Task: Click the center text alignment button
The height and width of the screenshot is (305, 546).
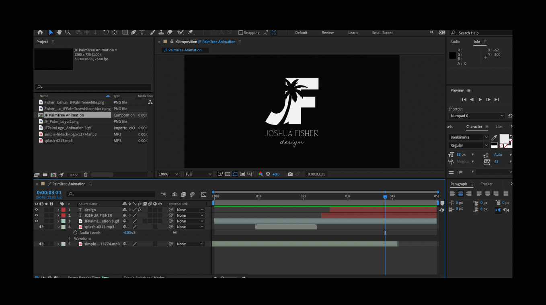Action: (x=461, y=193)
